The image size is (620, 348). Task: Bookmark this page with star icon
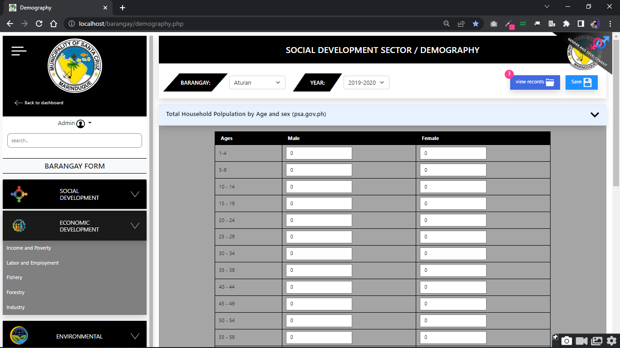[x=475, y=24]
